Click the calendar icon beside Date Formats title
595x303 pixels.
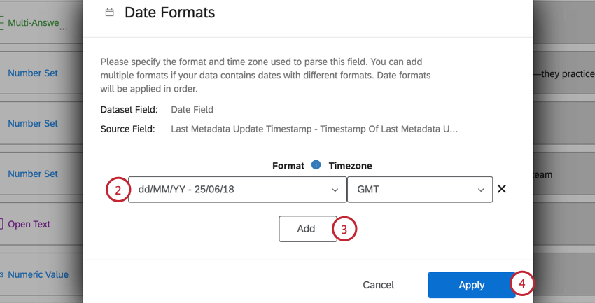tap(109, 13)
